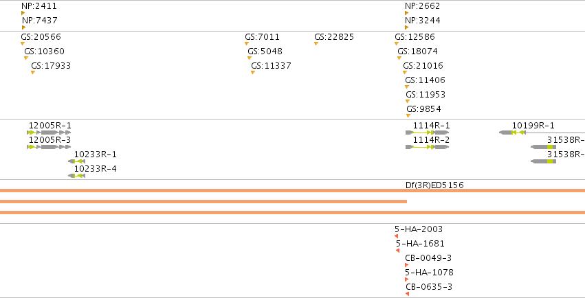Click the triangle marker under GS:9854
The width and height of the screenshot is (585, 298).
408,116
